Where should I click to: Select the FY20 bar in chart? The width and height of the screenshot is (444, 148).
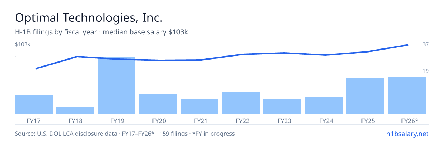click(x=158, y=104)
